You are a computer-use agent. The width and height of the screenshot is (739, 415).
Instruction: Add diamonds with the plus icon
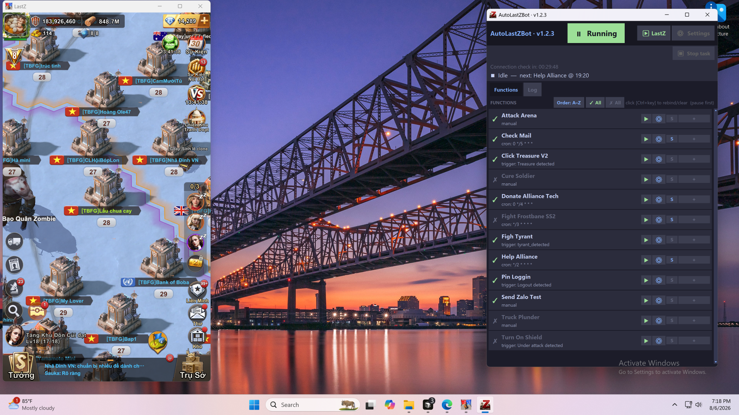(204, 21)
